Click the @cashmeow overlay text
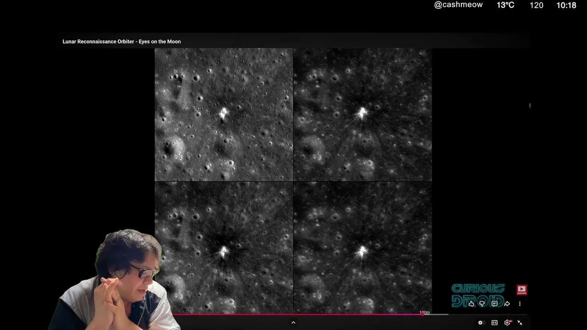 [x=458, y=5]
